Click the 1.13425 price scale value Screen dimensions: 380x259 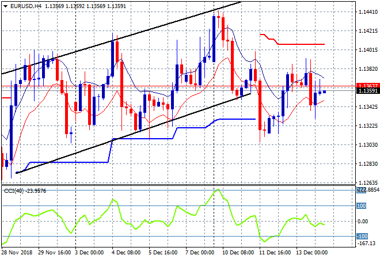tap(368, 107)
